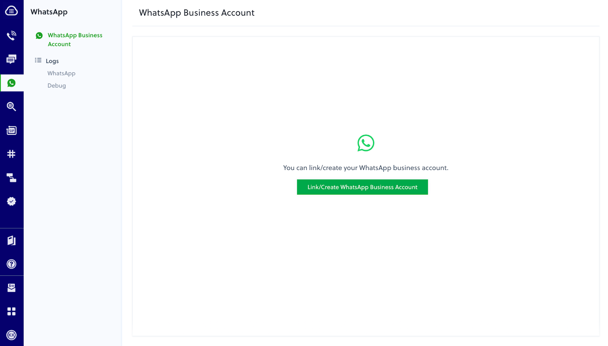Screen dimensions: 608x346
Task: Open the billing invoice icon
Action: pos(11,288)
